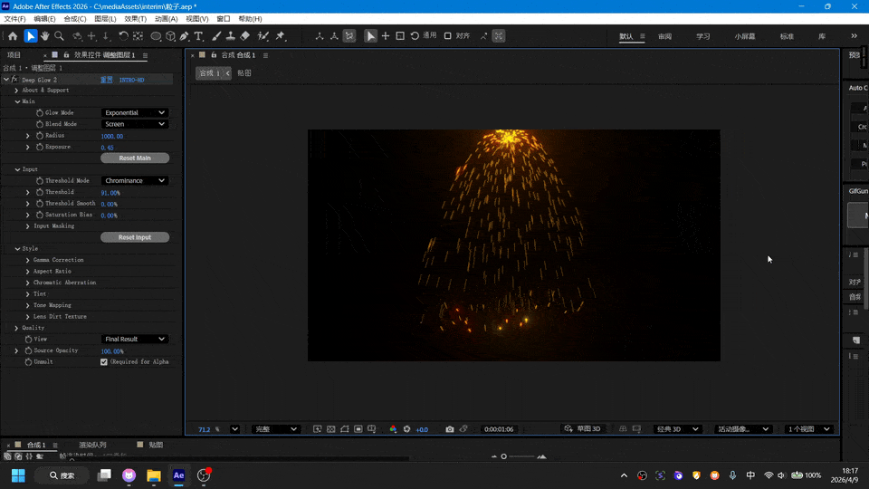Take a snapshot with camera icon
869x489 pixels.
click(448, 429)
